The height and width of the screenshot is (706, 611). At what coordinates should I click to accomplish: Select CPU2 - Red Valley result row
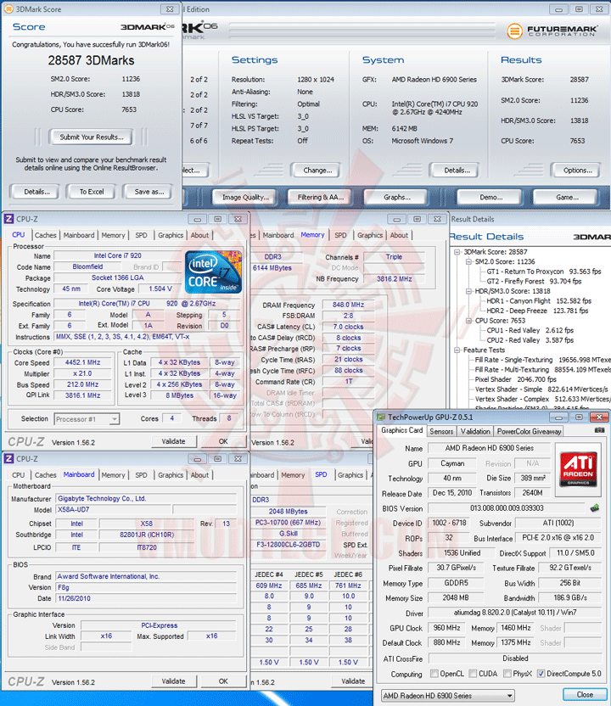[x=530, y=340]
